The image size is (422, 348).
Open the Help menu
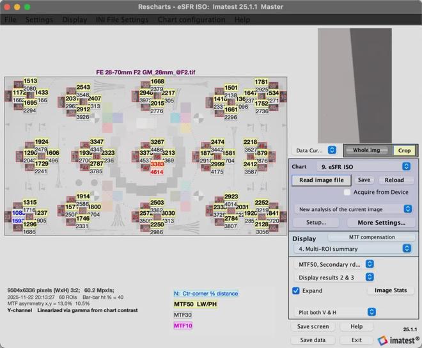242,20
